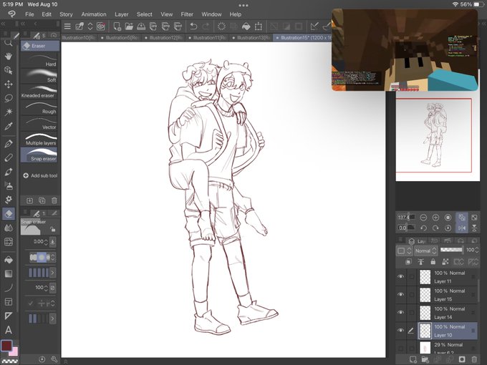Select the Operation object tool
The image size is (487, 365).
tap(9, 70)
